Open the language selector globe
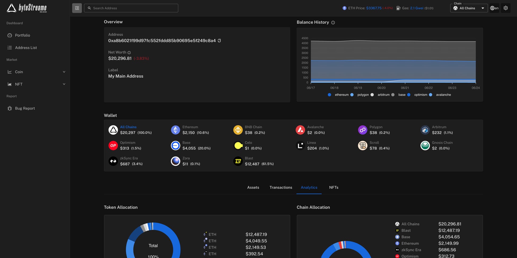Screen dimensions: 517x258 [x=494, y=8]
